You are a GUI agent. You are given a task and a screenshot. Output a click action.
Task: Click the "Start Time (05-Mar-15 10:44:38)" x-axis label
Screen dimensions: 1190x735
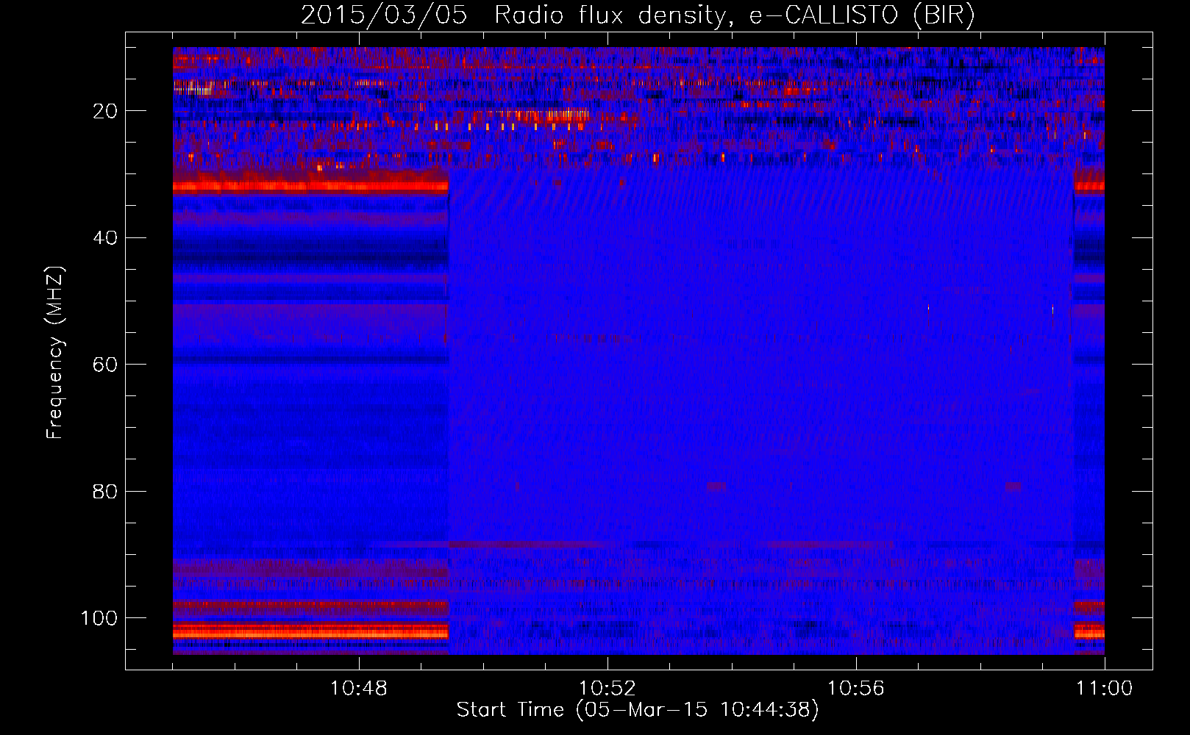[x=638, y=709]
